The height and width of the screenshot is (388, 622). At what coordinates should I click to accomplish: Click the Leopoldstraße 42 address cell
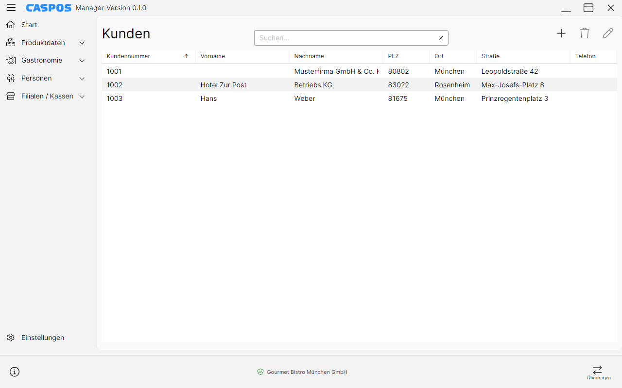click(510, 71)
